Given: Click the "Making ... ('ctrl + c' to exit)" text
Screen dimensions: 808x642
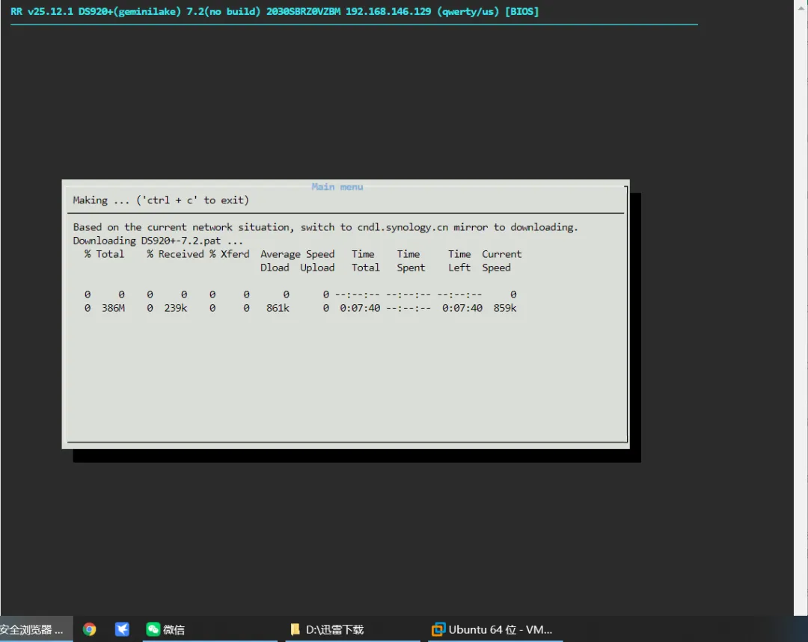Looking at the screenshot, I should coord(161,200).
